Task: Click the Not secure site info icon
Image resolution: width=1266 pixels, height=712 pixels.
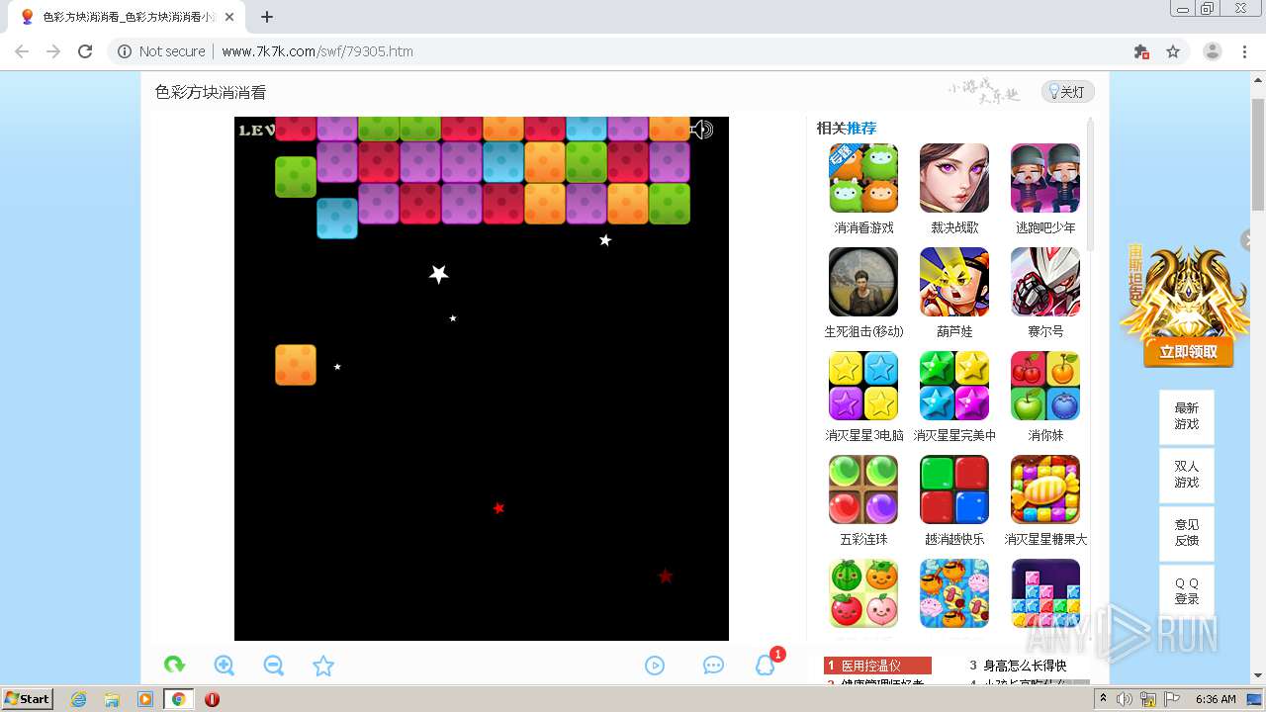Action: point(125,51)
